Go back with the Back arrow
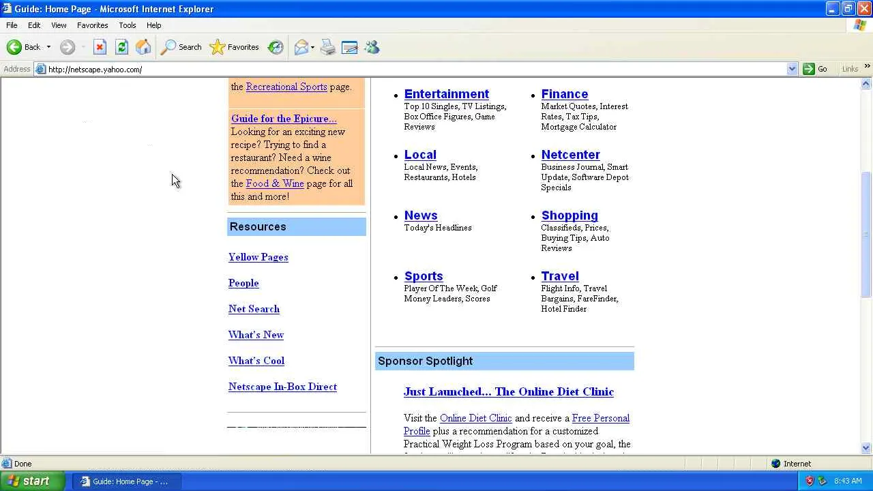Viewport: 873px width, 491px height. [x=24, y=47]
